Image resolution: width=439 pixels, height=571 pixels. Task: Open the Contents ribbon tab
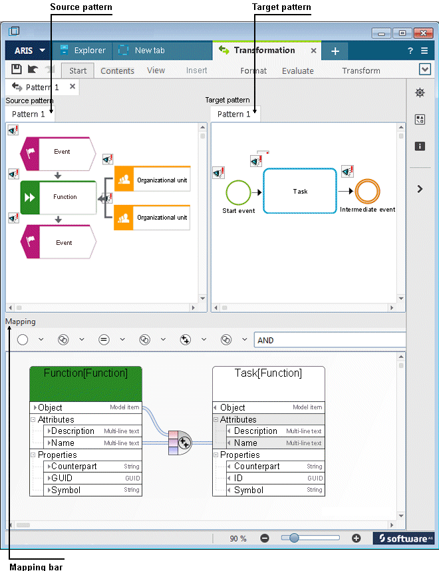[x=117, y=71]
